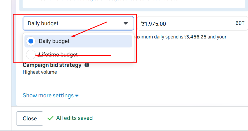Select the Daily budget radio button
Screen dimensions: 248x131
point(31,41)
